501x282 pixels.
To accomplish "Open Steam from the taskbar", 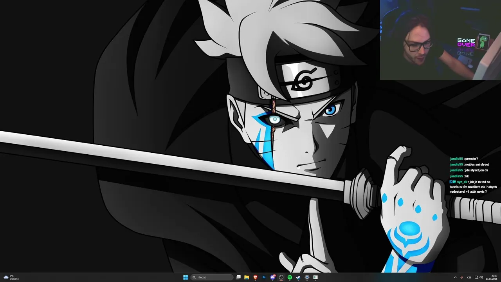I will [x=298, y=277].
